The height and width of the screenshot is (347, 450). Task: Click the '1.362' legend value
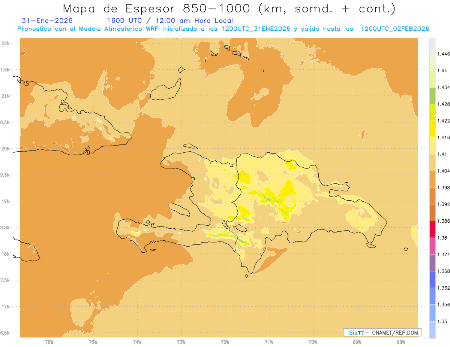click(444, 288)
